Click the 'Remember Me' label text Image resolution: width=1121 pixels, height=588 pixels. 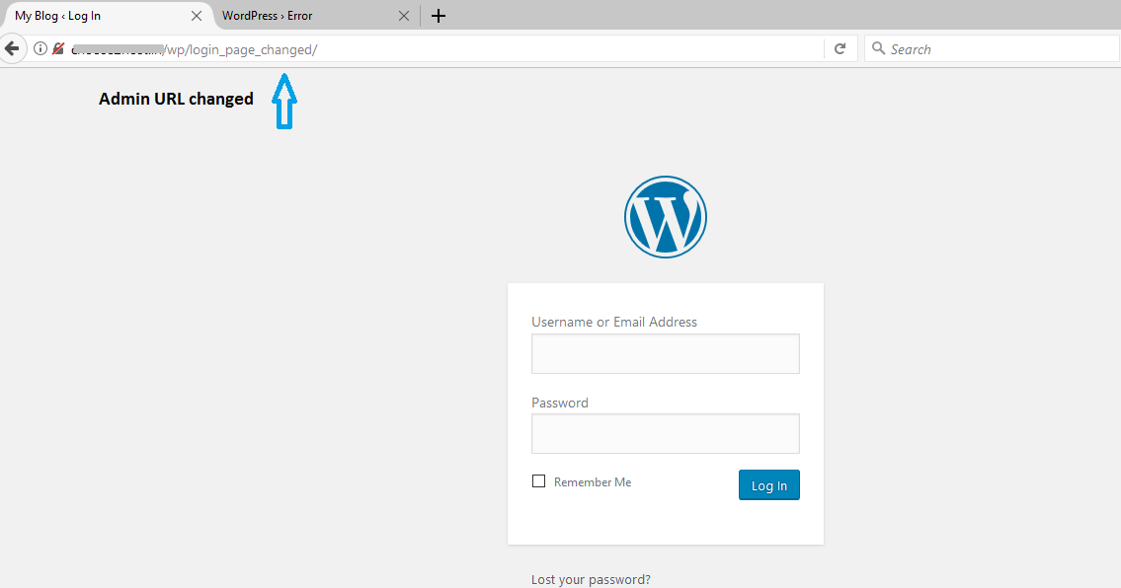click(592, 482)
